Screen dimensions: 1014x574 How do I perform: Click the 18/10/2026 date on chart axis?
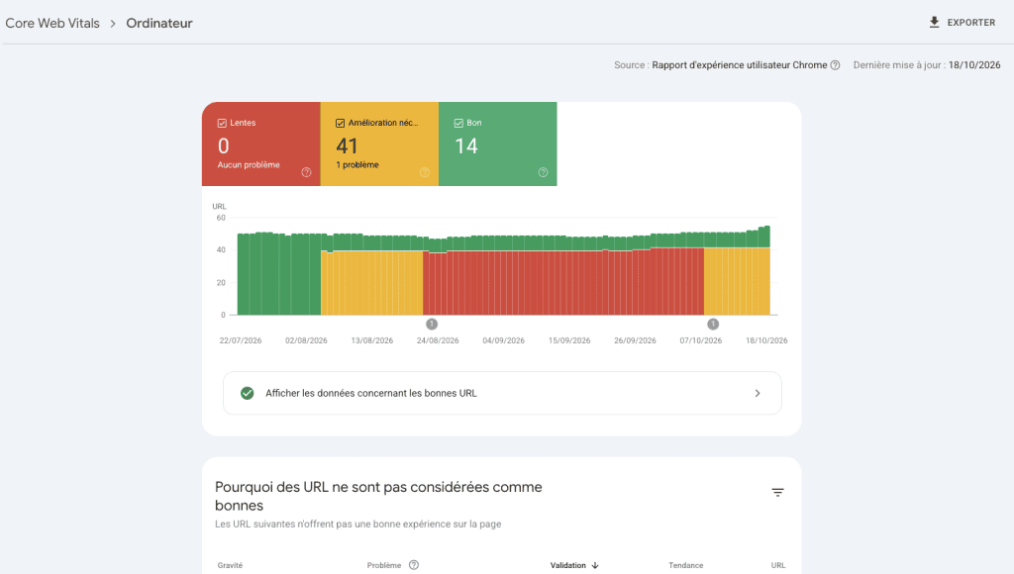coord(766,340)
